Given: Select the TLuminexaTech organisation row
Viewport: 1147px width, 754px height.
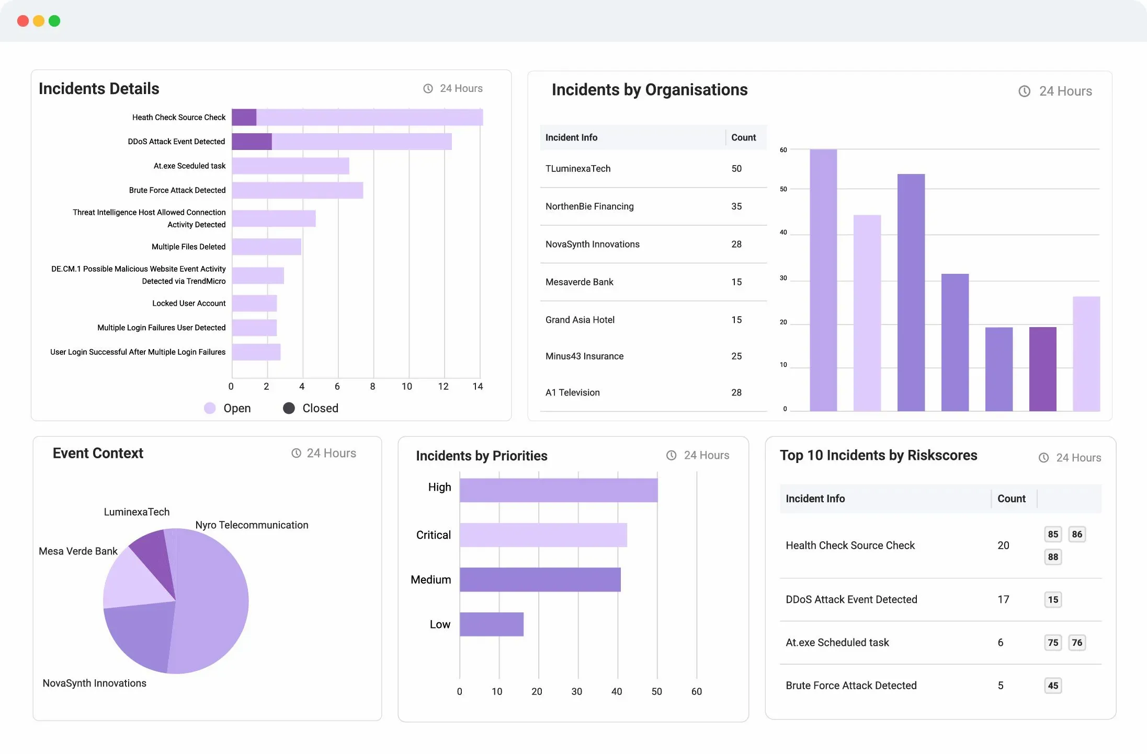Looking at the screenshot, I should click(578, 169).
